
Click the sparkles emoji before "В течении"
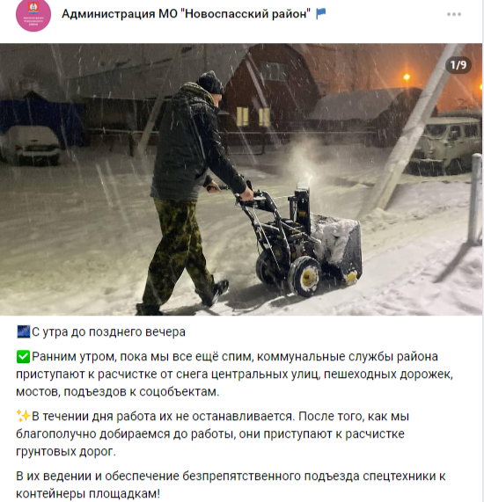23,416
